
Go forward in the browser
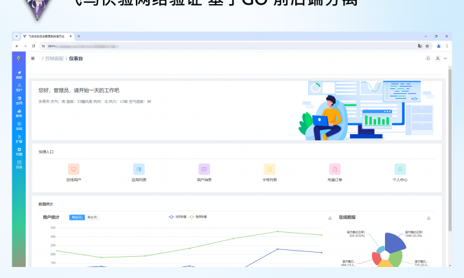pyautogui.click(x=25, y=46)
